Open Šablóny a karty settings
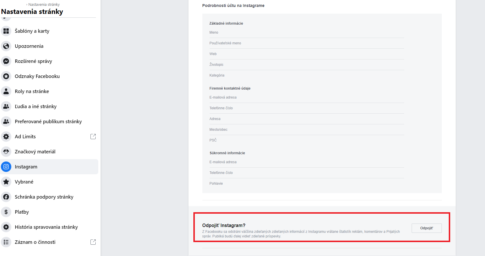 (49, 31)
